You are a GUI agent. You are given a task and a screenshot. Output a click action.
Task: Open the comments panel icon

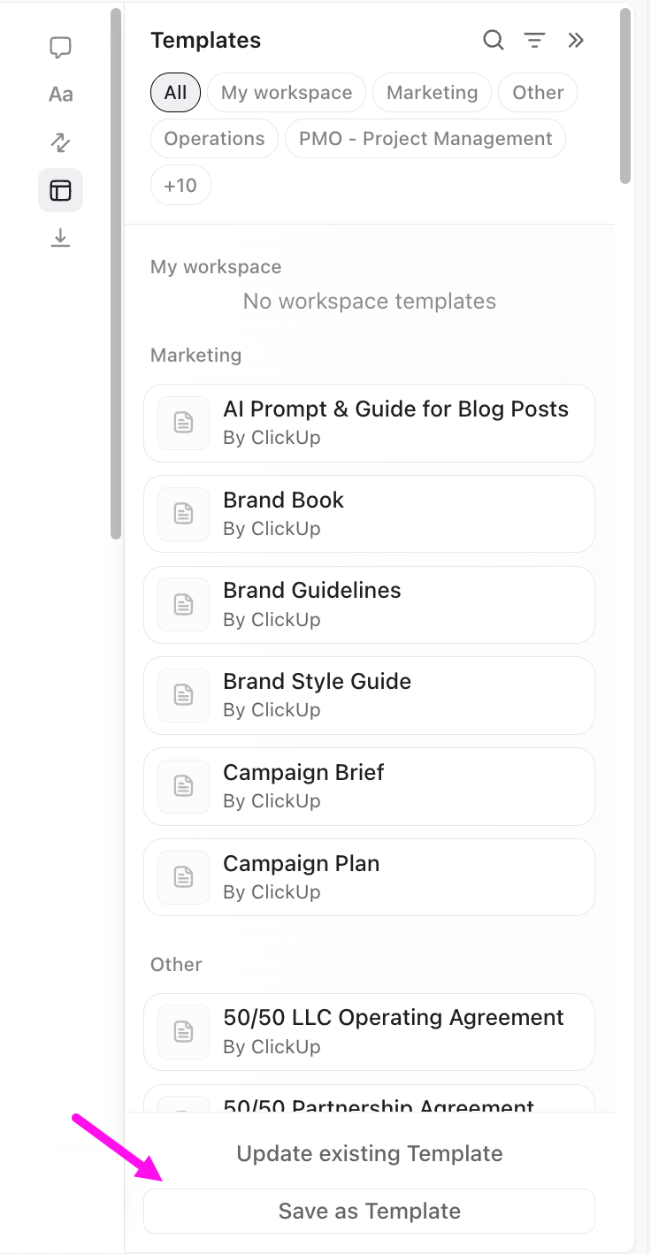coord(60,48)
